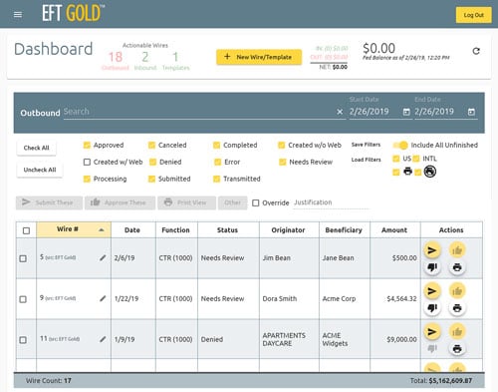Open the Print View button
The height and width of the screenshot is (392, 498).
pyautogui.click(x=186, y=202)
